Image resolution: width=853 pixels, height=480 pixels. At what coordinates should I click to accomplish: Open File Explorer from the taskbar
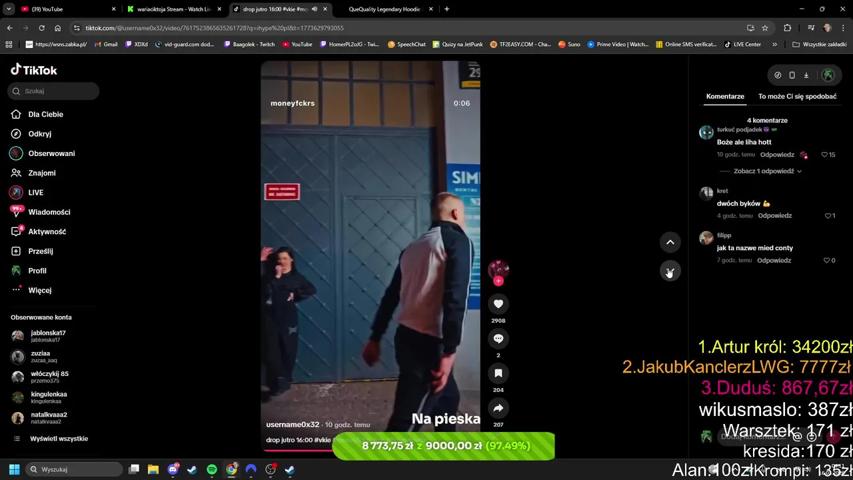coord(153,469)
